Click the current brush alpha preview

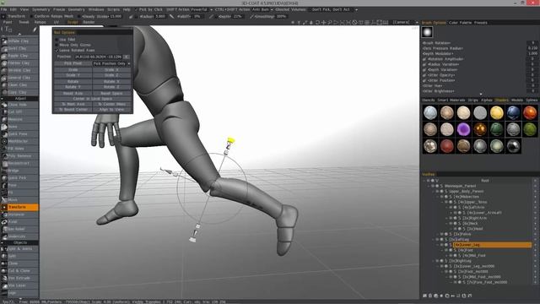(x=427, y=32)
